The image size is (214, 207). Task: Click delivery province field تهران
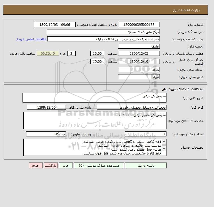click(x=139, y=69)
